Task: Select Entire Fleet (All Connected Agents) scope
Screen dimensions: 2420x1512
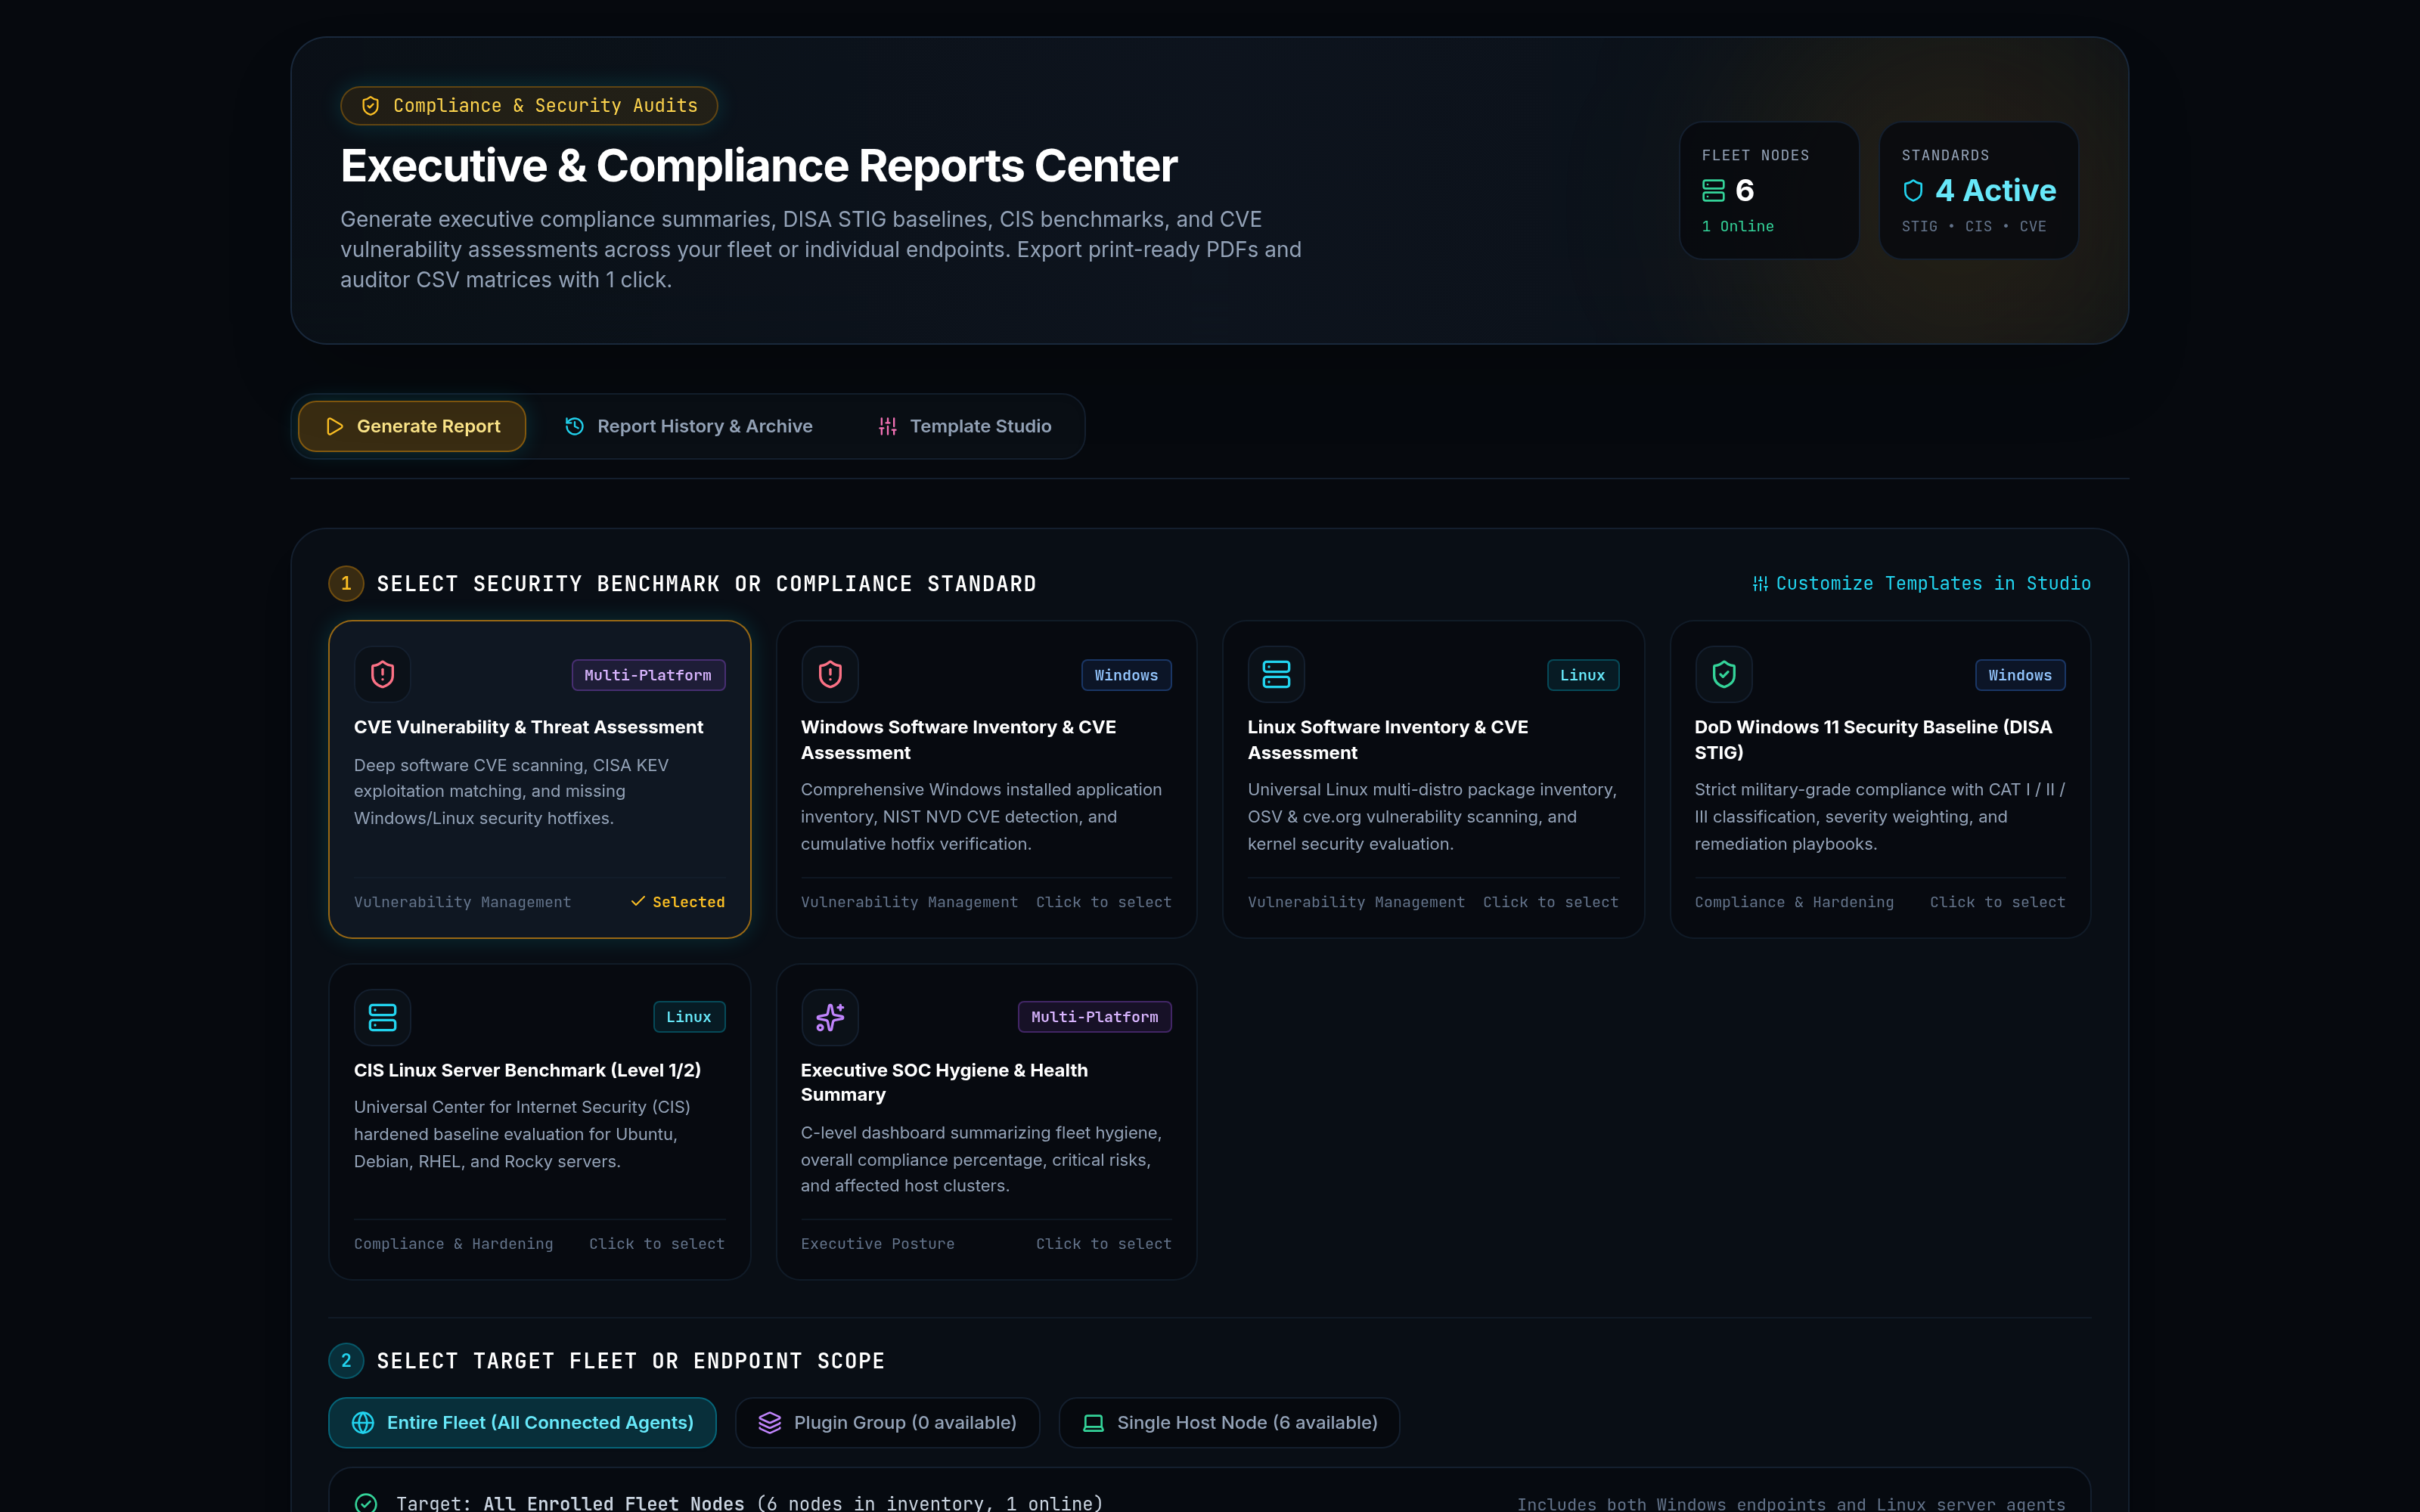Action: [522, 1422]
